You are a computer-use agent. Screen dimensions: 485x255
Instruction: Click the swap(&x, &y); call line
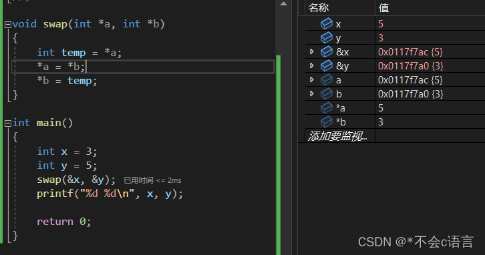(x=76, y=180)
